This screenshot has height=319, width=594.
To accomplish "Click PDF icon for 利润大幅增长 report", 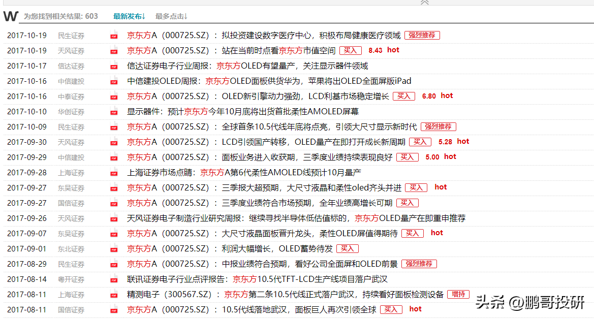I will click(114, 249).
